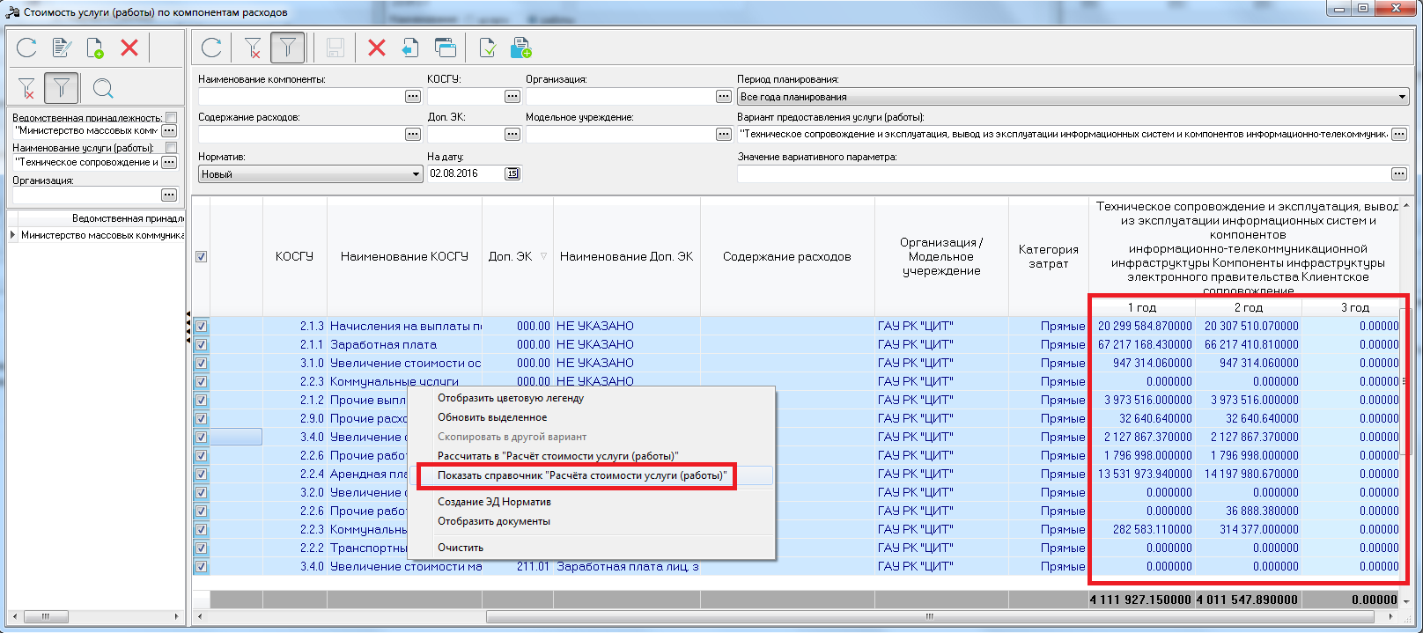
Task: Click the horizontal scrollbar under the grid
Action: (x=800, y=616)
